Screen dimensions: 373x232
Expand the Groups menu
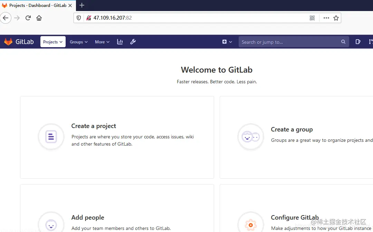(78, 42)
